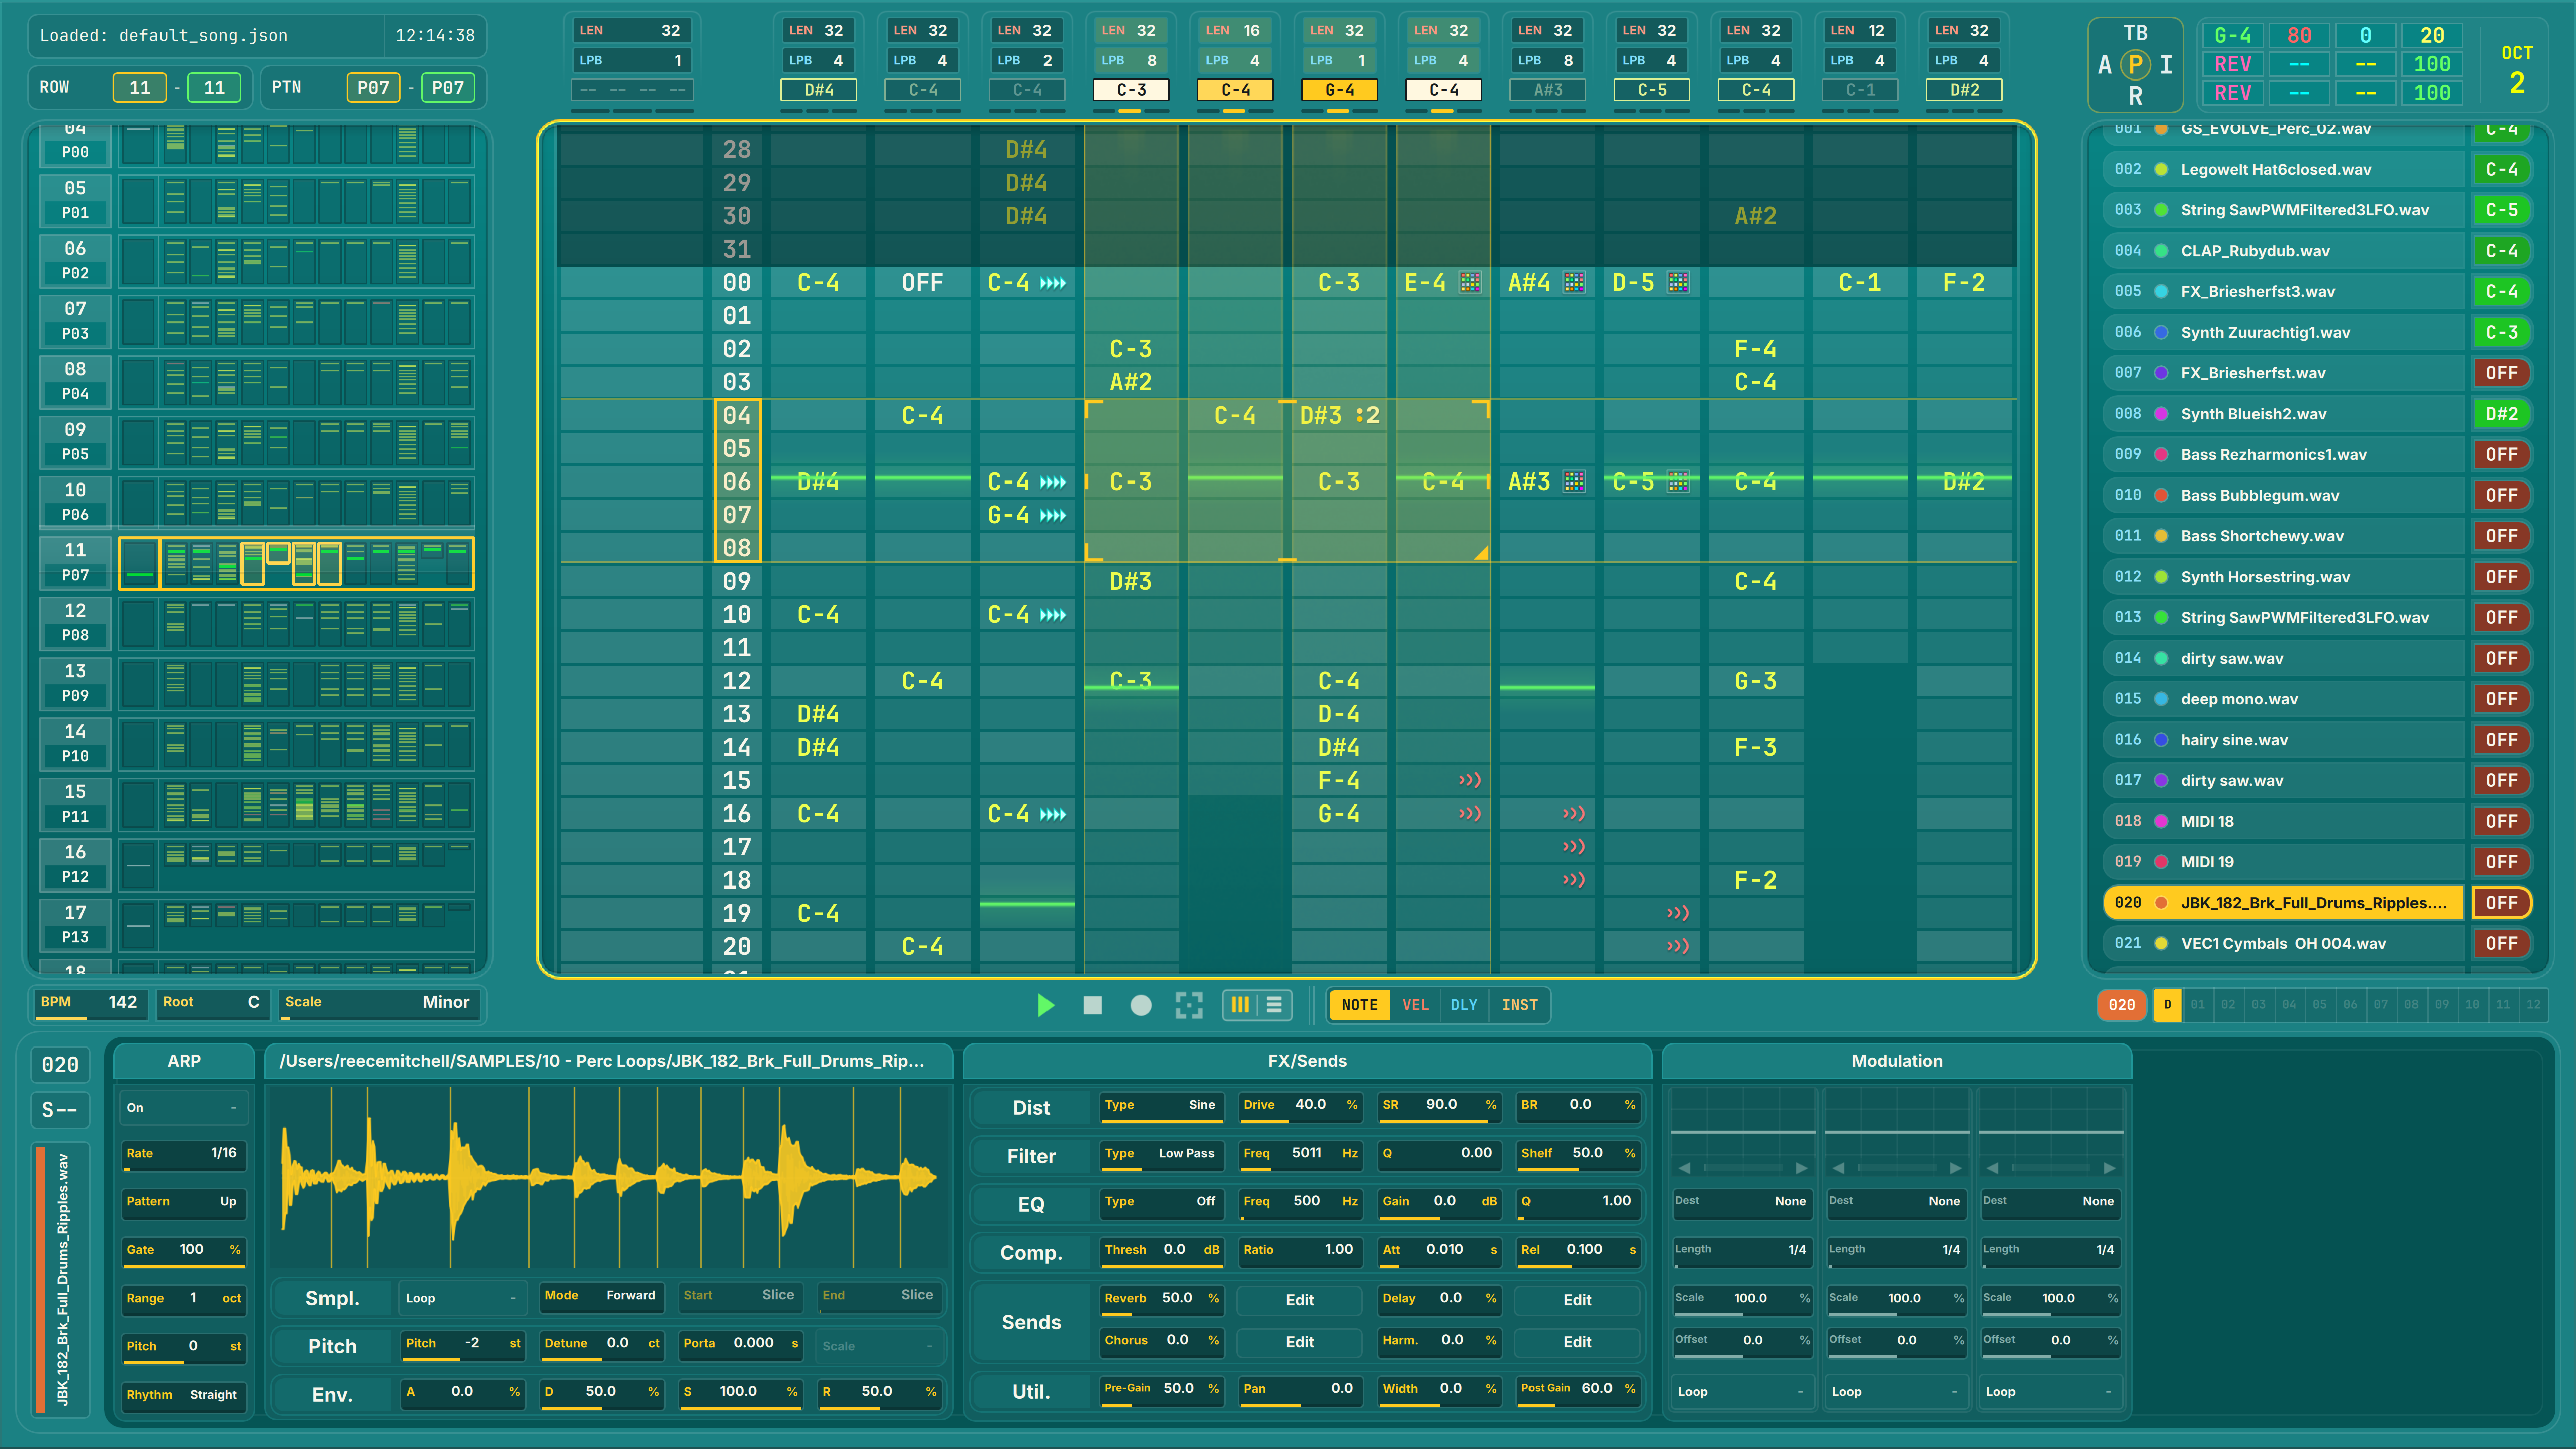Stop playback with the square stop button
The width and height of the screenshot is (2576, 1449).
1092,1005
